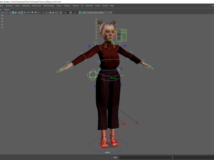
Task: Toggle X-ray joints icon
Action: [x=56, y=12]
